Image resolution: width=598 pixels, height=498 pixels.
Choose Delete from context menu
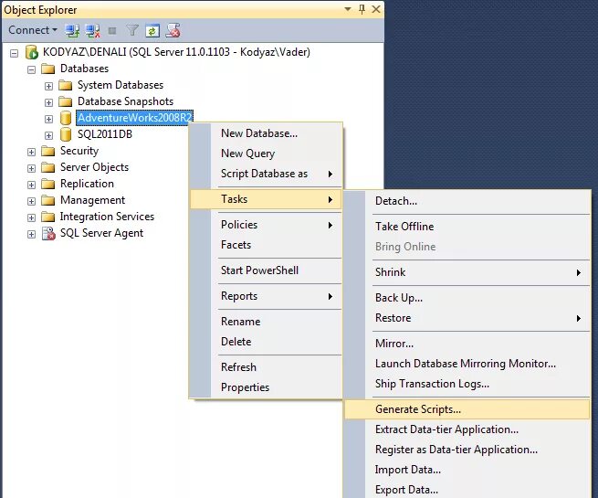[266, 342]
